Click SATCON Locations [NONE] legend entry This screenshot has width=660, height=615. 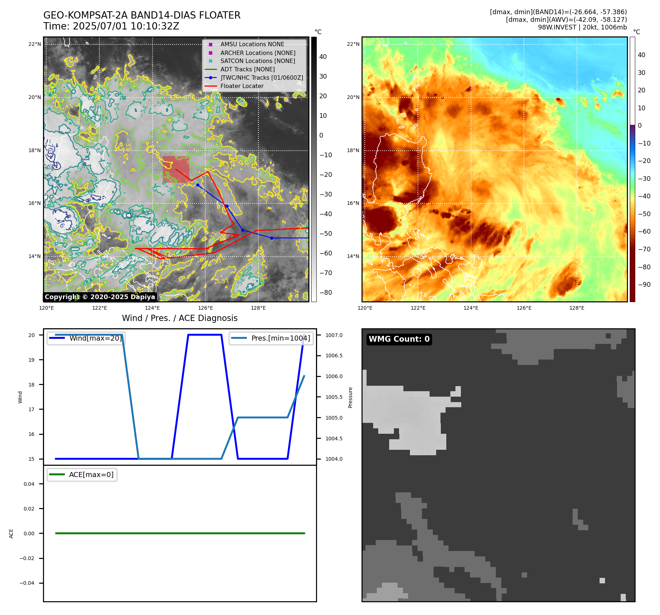tap(258, 61)
